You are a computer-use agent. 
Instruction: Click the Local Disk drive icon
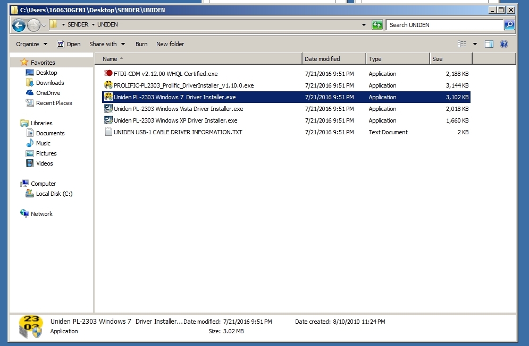[30, 193]
